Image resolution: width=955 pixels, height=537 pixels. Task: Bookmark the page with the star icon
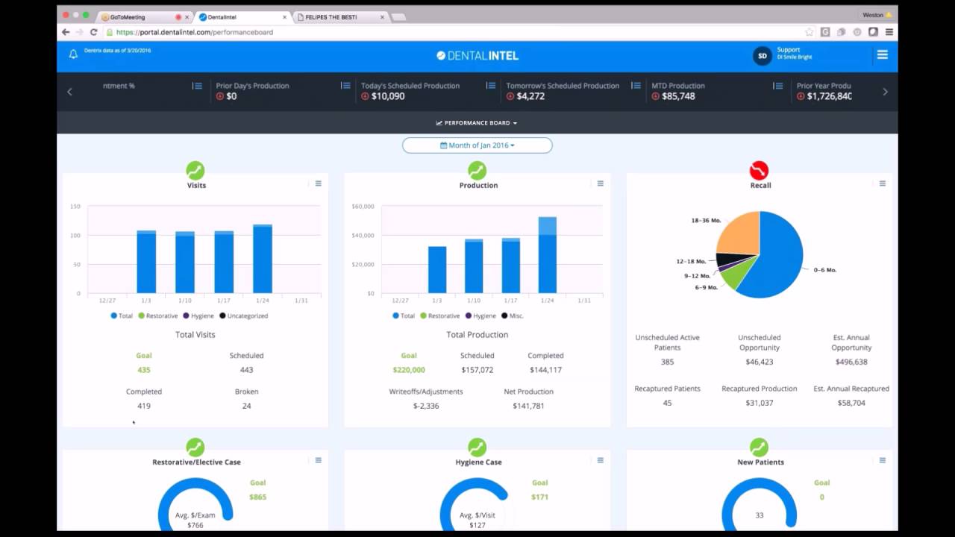click(x=810, y=32)
